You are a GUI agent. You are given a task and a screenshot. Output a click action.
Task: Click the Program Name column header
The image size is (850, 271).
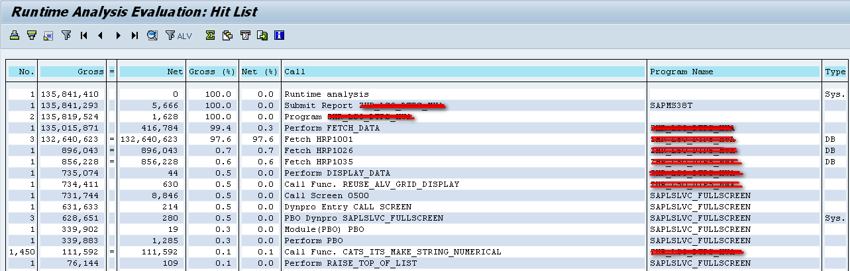tap(734, 72)
